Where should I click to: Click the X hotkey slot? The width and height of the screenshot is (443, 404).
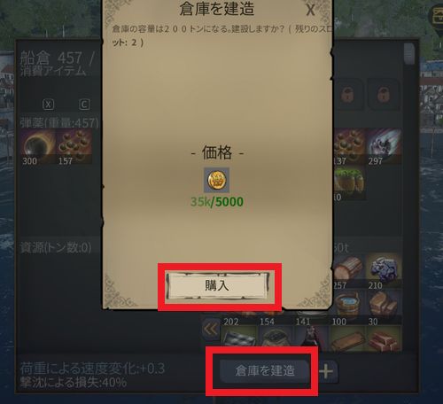[48, 105]
